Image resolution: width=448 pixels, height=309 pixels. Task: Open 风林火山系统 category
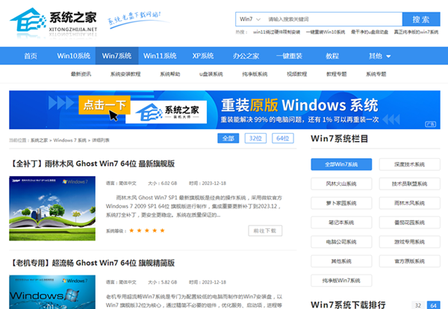click(341, 184)
